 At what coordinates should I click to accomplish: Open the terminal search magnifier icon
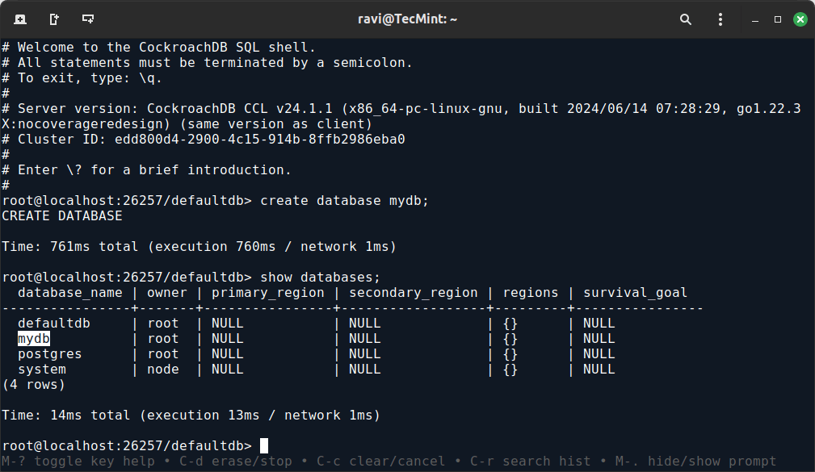tap(686, 19)
